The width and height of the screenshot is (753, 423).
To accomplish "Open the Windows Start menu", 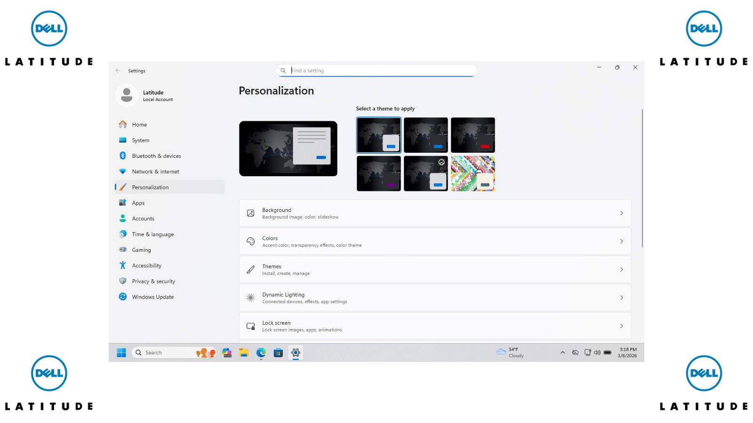I will point(121,352).
